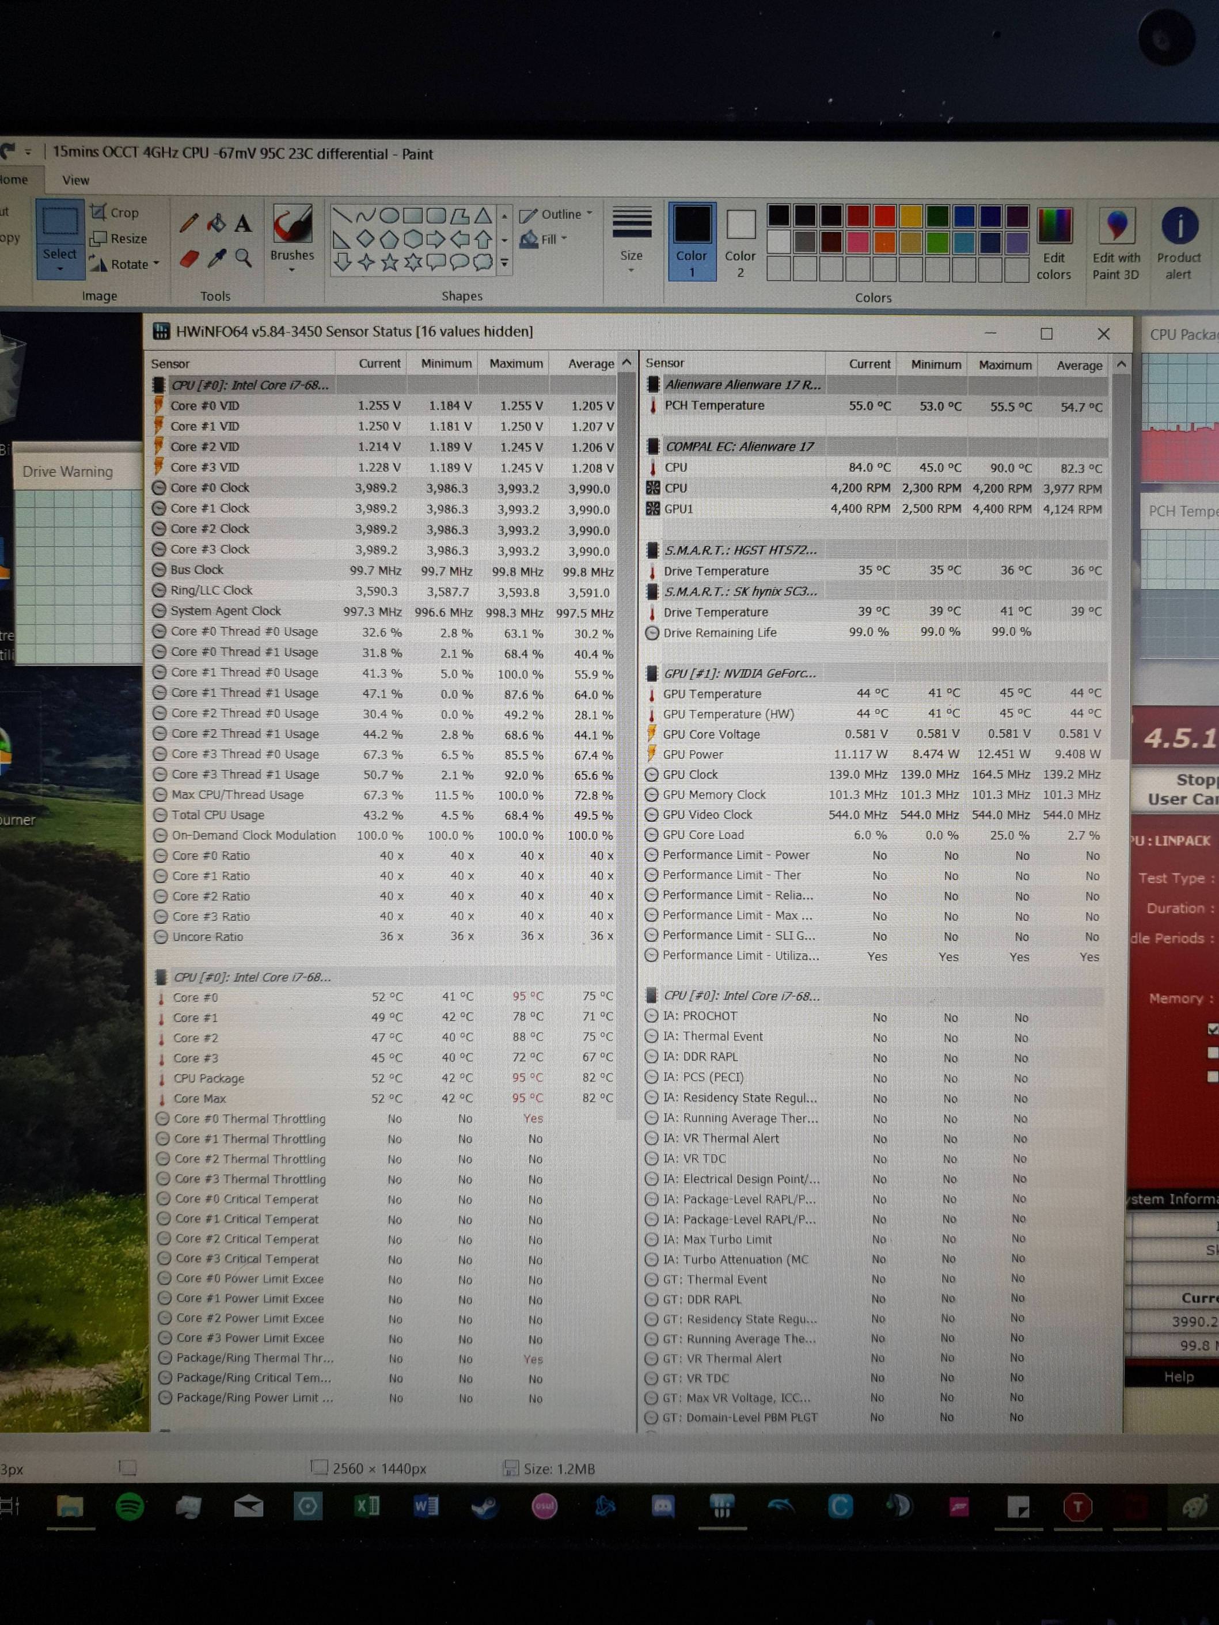1219x1625 pixels.
Task: Switch to the View ribbon tab
Action: pyautogui.click(x=75, y=181)
